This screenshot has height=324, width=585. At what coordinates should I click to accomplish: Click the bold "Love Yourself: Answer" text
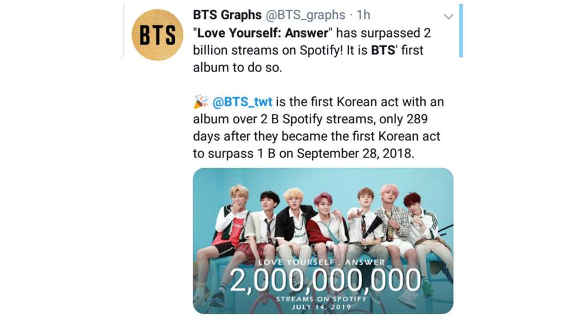263,33
